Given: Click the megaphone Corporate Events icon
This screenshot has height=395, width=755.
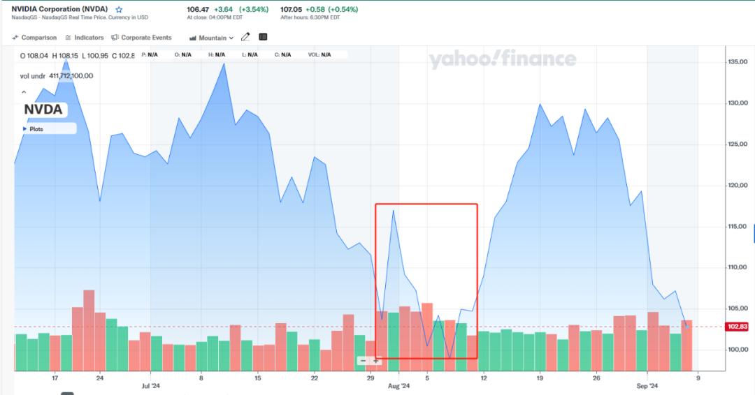Looking at the screenshot, I should coord(115,38).
